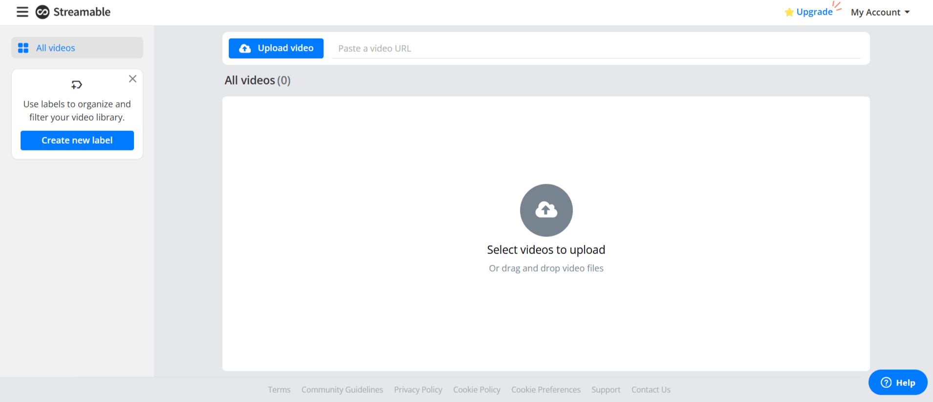Expand the My Account dropdown
933x402 pixels.
click(880, 12)
